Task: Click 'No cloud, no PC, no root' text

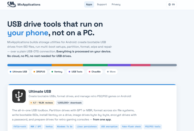Action: (x=27, y=56)
